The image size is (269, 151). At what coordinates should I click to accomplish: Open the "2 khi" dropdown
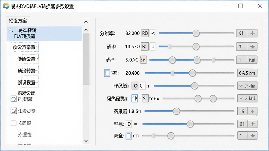(x=247, y=99)
